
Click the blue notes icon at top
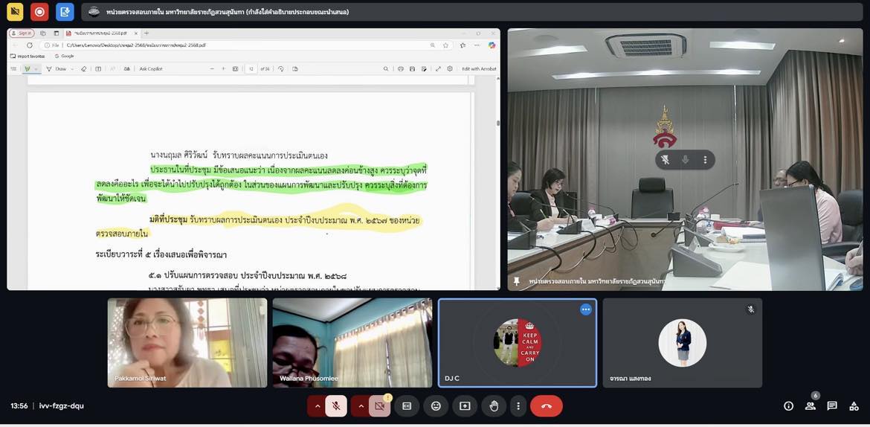coord(65,12)
